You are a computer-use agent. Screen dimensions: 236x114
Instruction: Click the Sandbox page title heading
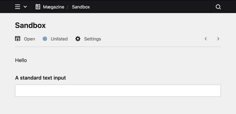pos(30,25)
